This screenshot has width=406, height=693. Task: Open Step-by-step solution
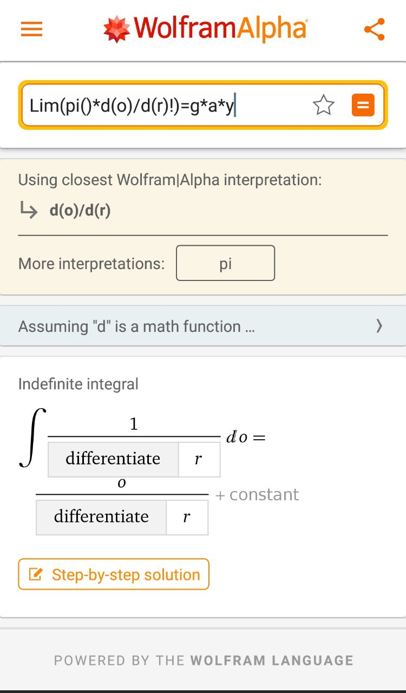coord(114,574)
